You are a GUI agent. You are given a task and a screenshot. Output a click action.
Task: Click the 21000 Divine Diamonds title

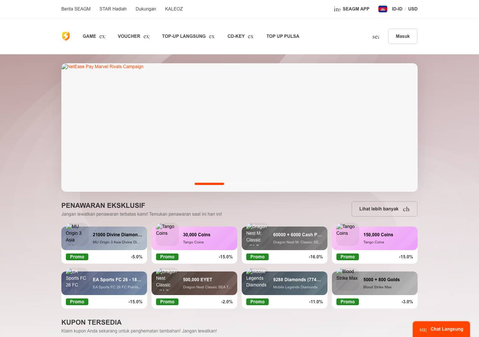coord(118,235)
